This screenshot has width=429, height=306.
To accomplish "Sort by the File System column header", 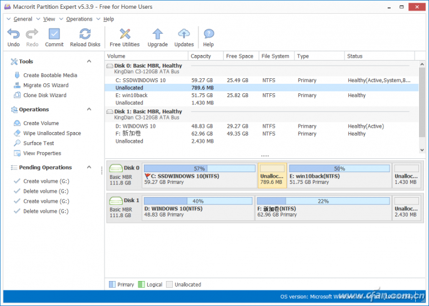I will click(277, 56).
